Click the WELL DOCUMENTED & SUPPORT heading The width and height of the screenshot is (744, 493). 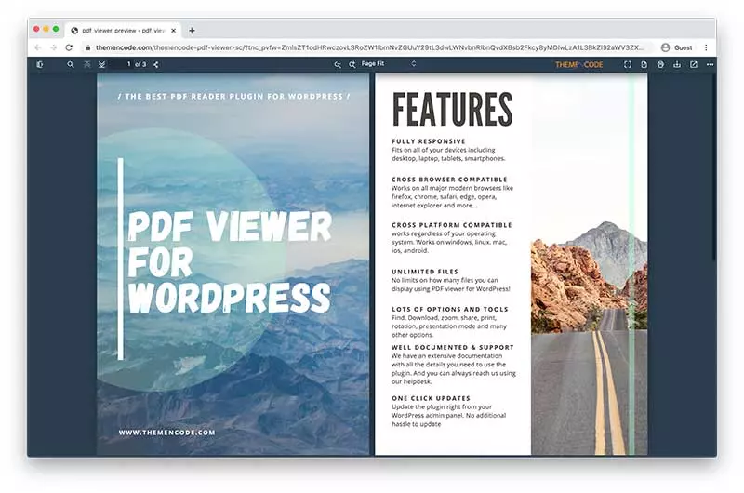[x=453, y=347]
